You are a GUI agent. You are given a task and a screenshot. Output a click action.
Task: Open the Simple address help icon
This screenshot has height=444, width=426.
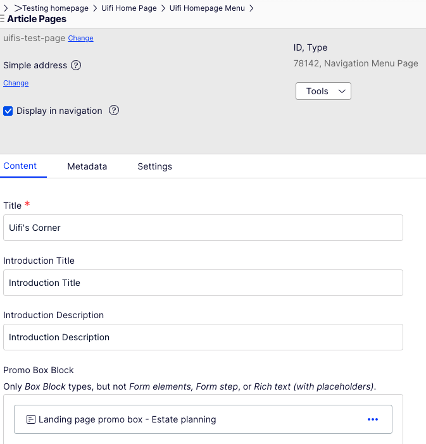click(x=76, y=65)
